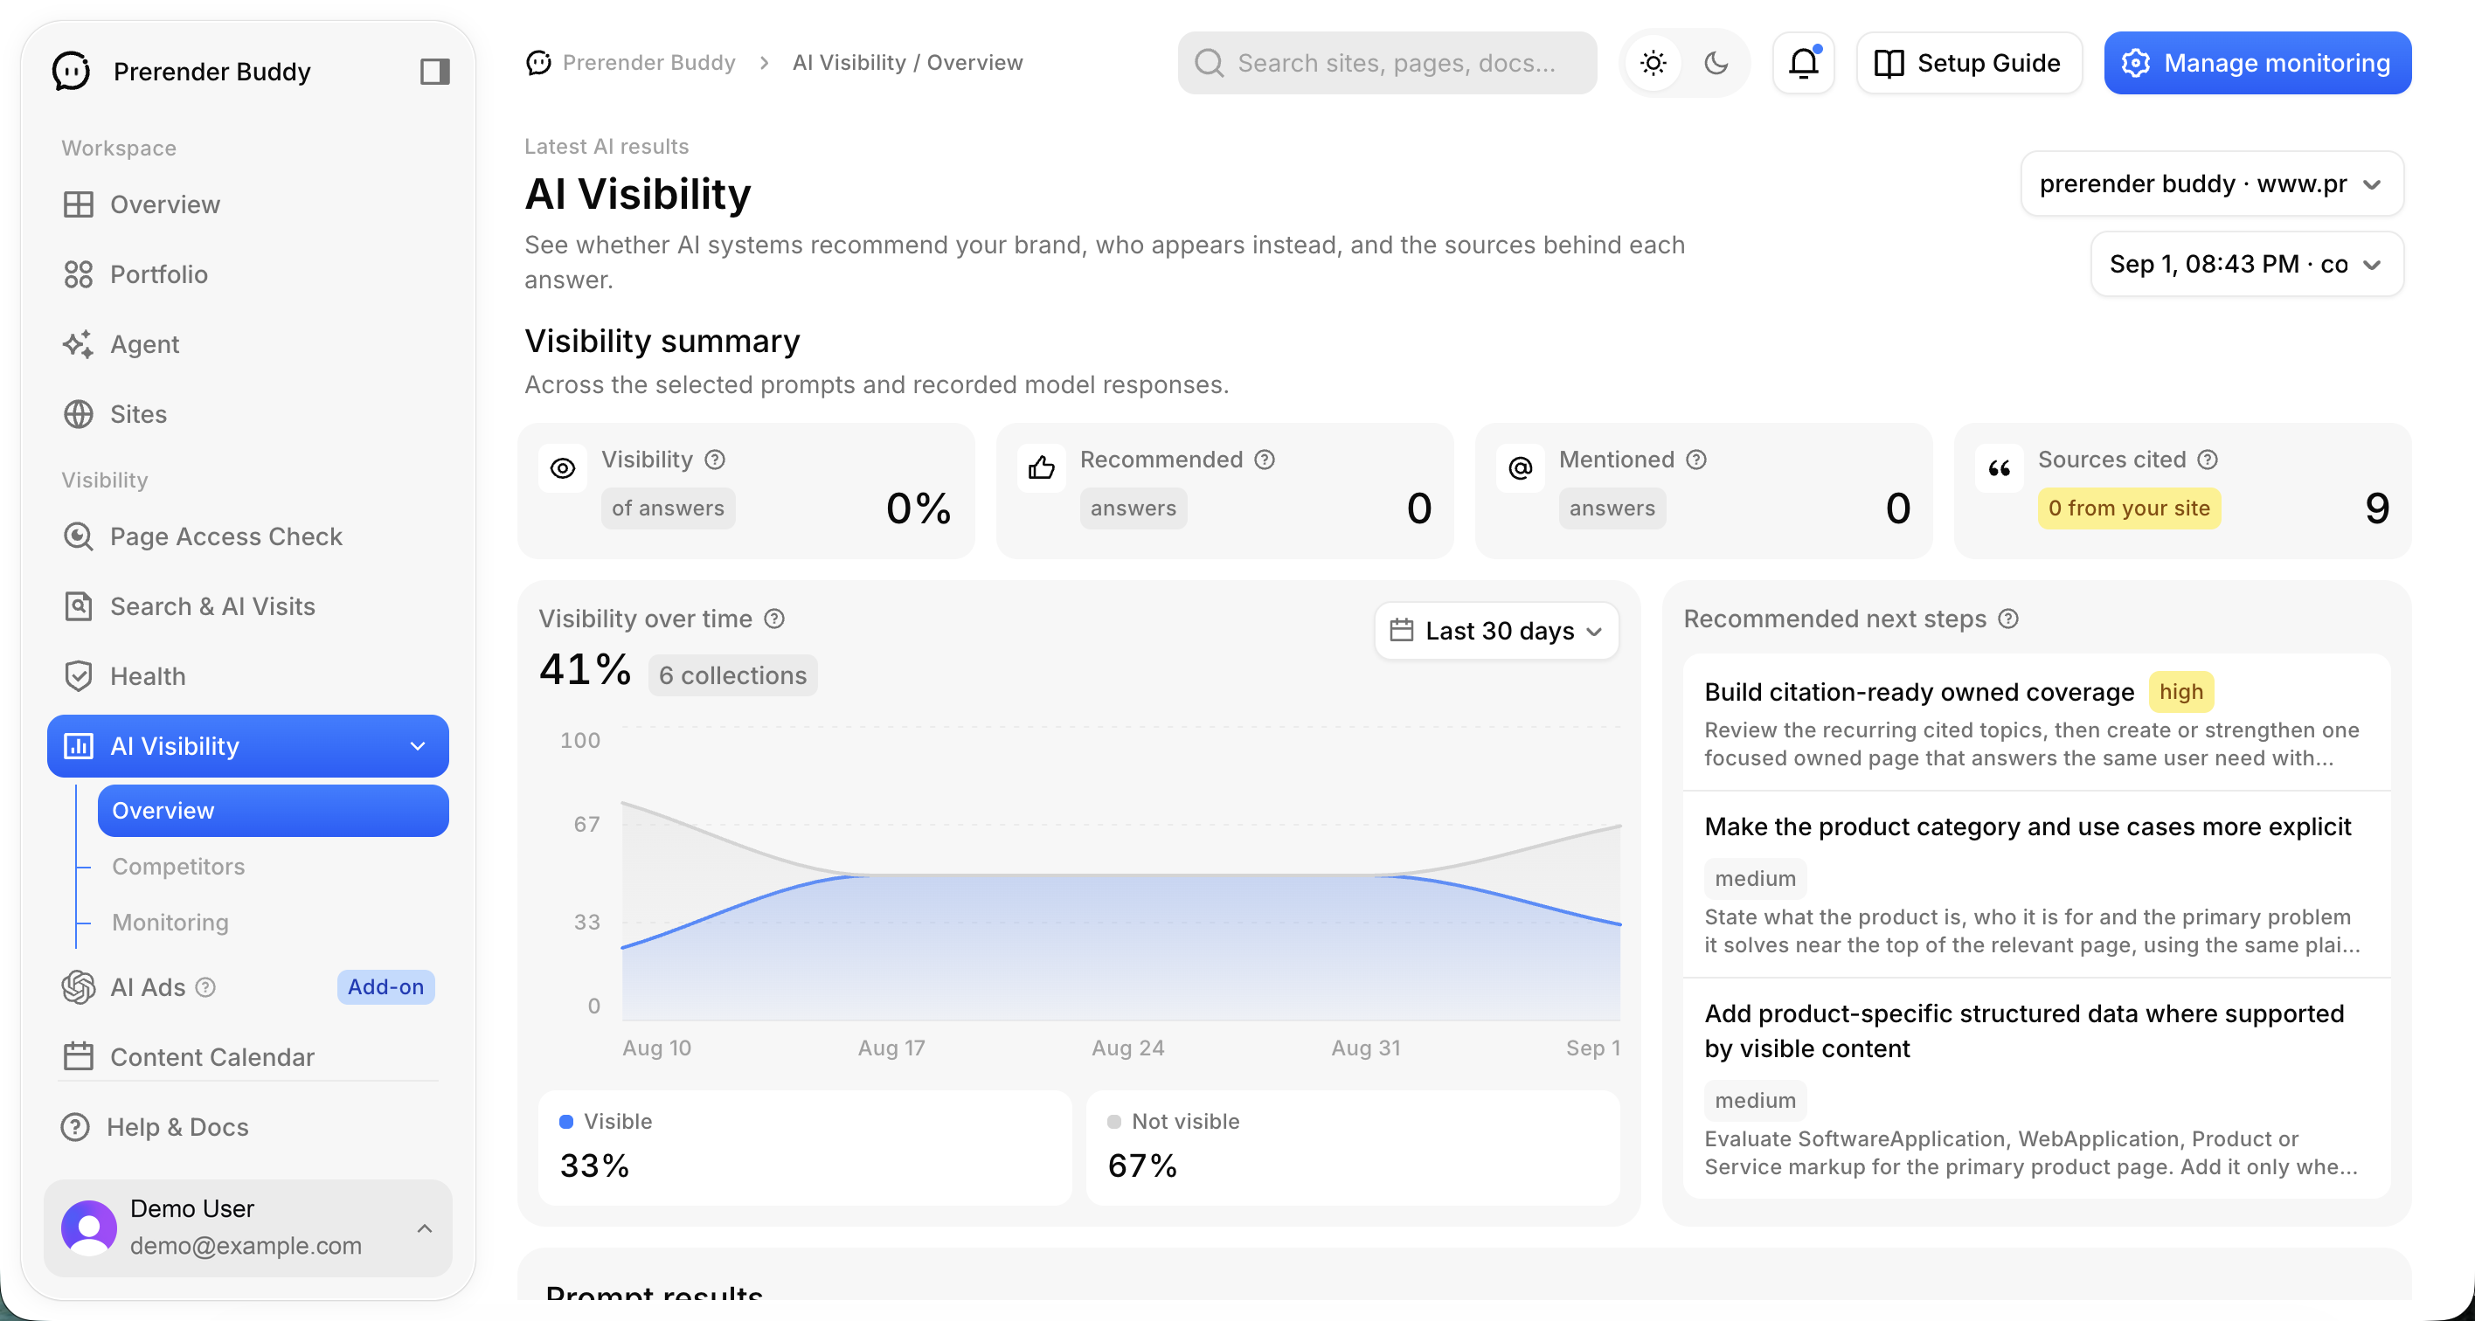Click the Visibility eye icon on card
Screen dimensions: 2475x1321
(x=563, y=468)
